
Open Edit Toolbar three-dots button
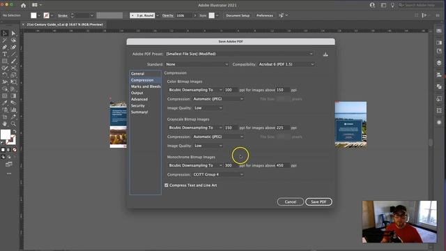pos(9,174)
